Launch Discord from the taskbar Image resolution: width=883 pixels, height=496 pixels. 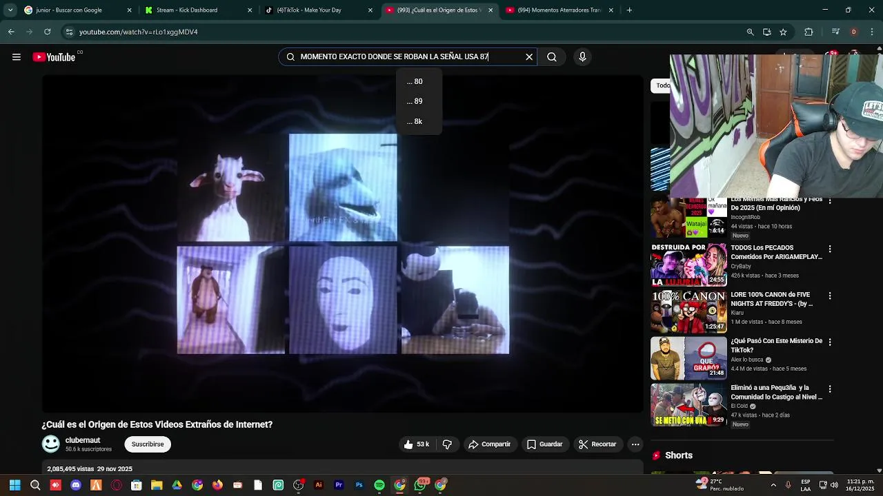pyautogui.click(x=76, y=485)
